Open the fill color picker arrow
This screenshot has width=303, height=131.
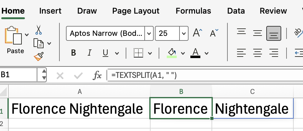pos(183,53)
